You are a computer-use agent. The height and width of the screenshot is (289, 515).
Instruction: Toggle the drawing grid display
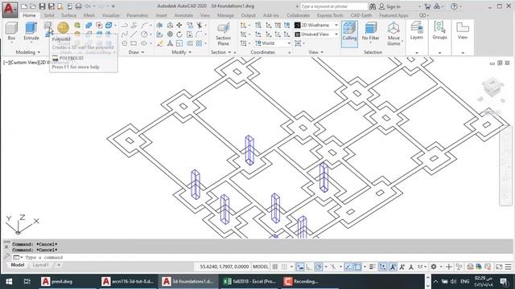pyautogui.click(x=275, y=267)
